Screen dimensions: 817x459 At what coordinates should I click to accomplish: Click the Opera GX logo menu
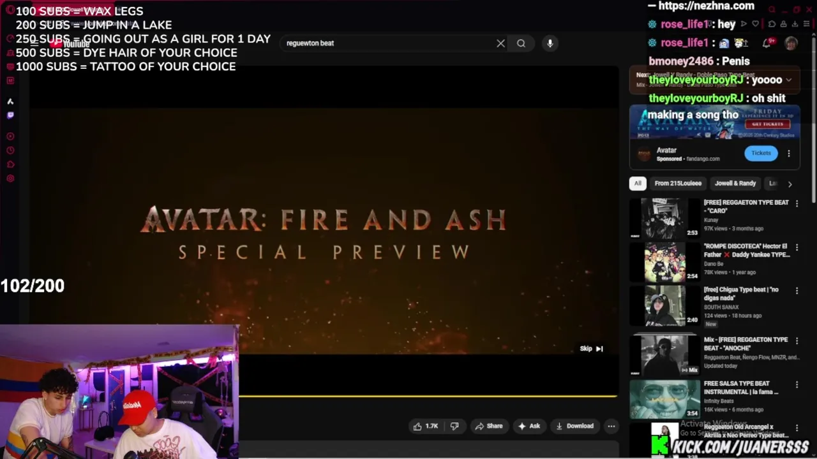(x=10, y=10)
